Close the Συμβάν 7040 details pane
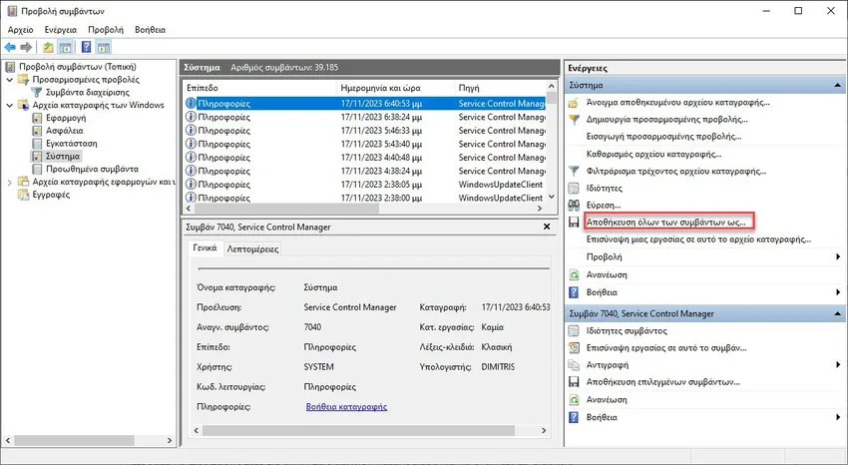Viewport: 848px width, 465px height. point(547,228)
